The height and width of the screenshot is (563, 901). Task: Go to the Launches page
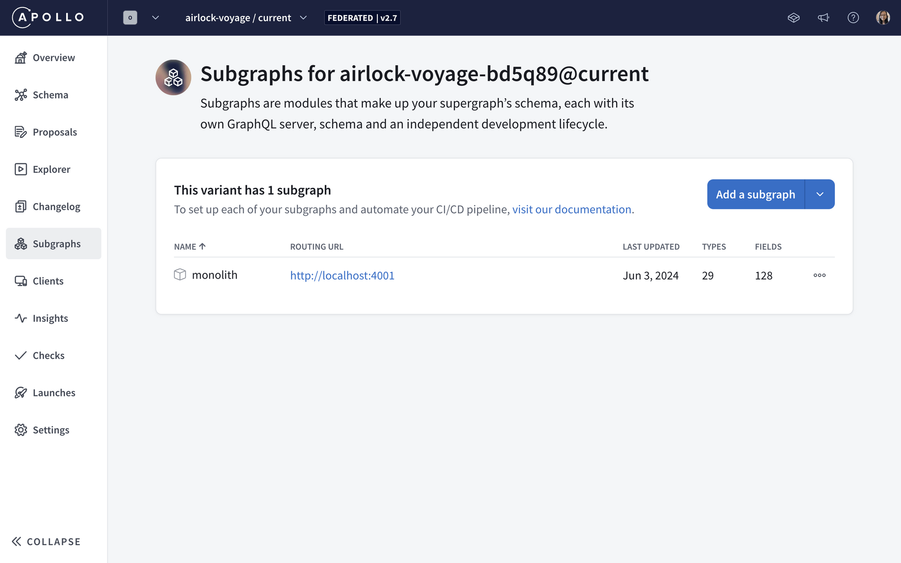click(x=54, y=393)
